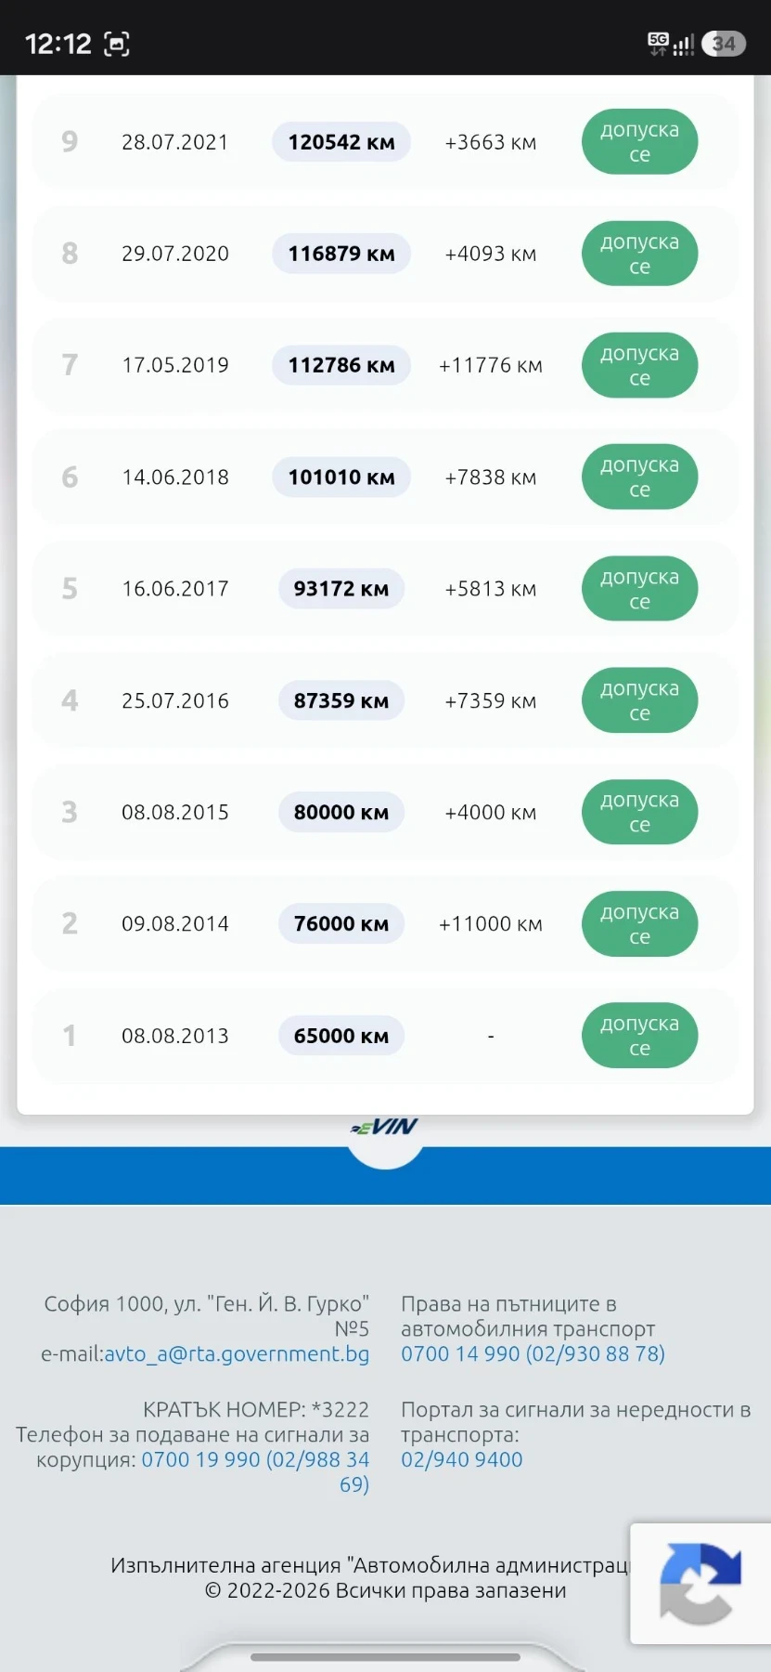The image size is (771, 1672).
Task: Click the 'допуска се' badge for 28.07.2021
Action: (x=639, y=142)
